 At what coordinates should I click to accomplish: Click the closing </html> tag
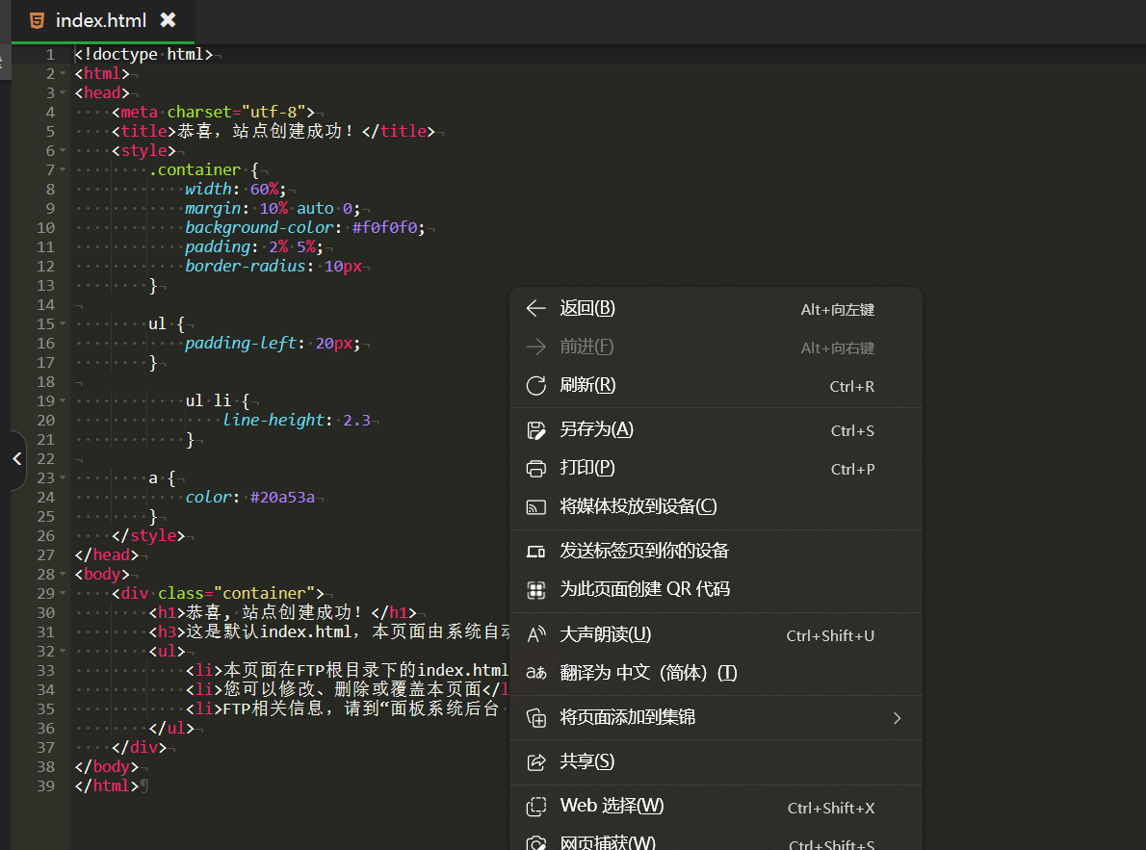(107, 786)
